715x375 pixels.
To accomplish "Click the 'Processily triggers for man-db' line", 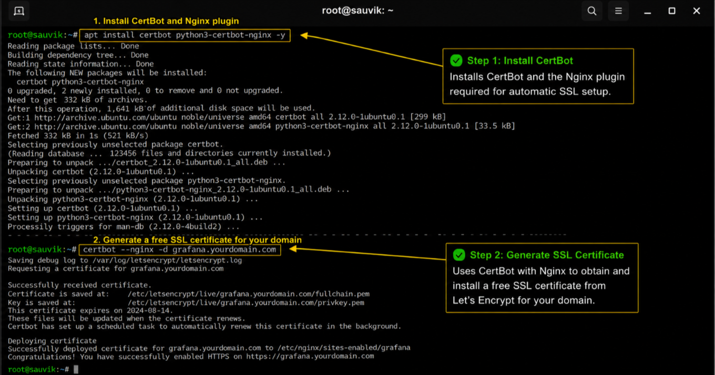I will (x=124, y=227).
